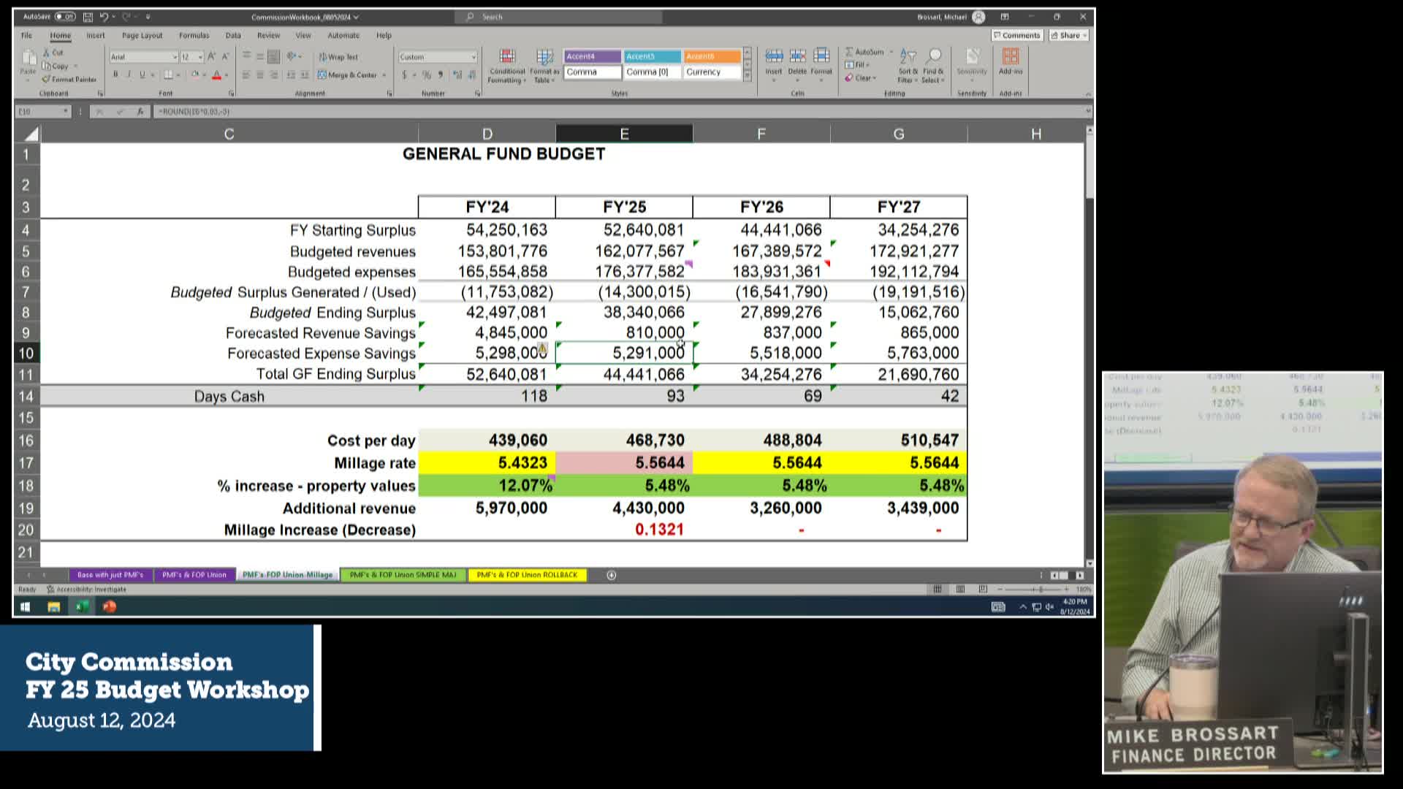Image resolution: width=1403 pixels, height=789 pixels.
Task: Toggle Wrap Text
Action: point(338,57)
